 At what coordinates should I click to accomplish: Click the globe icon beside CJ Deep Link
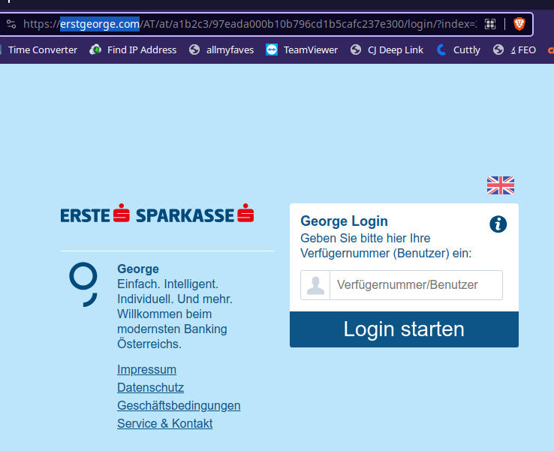click(x=356, y=50)
